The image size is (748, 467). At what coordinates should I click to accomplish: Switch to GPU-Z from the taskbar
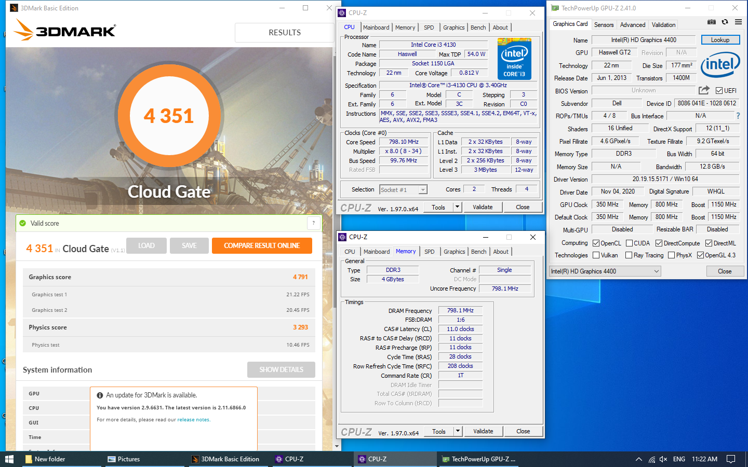(479, 459)
